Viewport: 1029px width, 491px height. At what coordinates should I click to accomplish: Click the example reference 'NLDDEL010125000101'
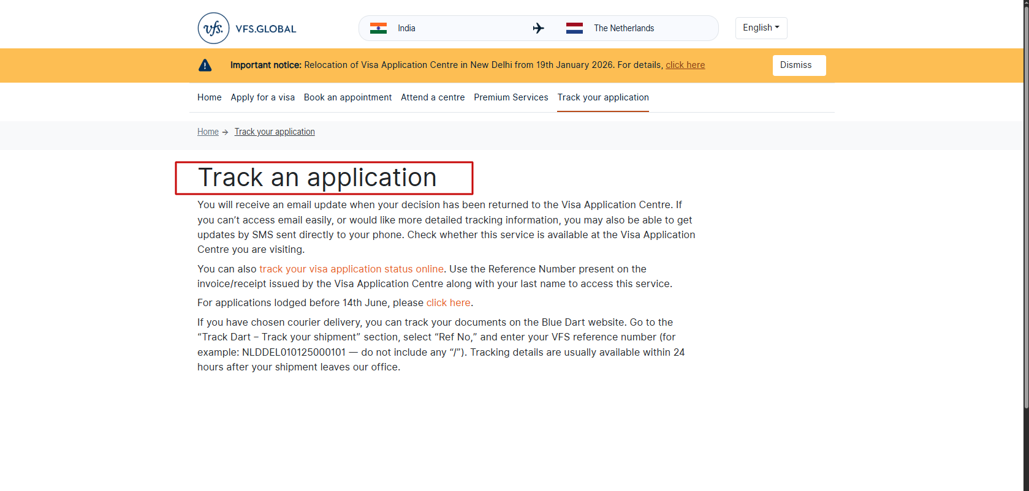click(x=294, y=352)
